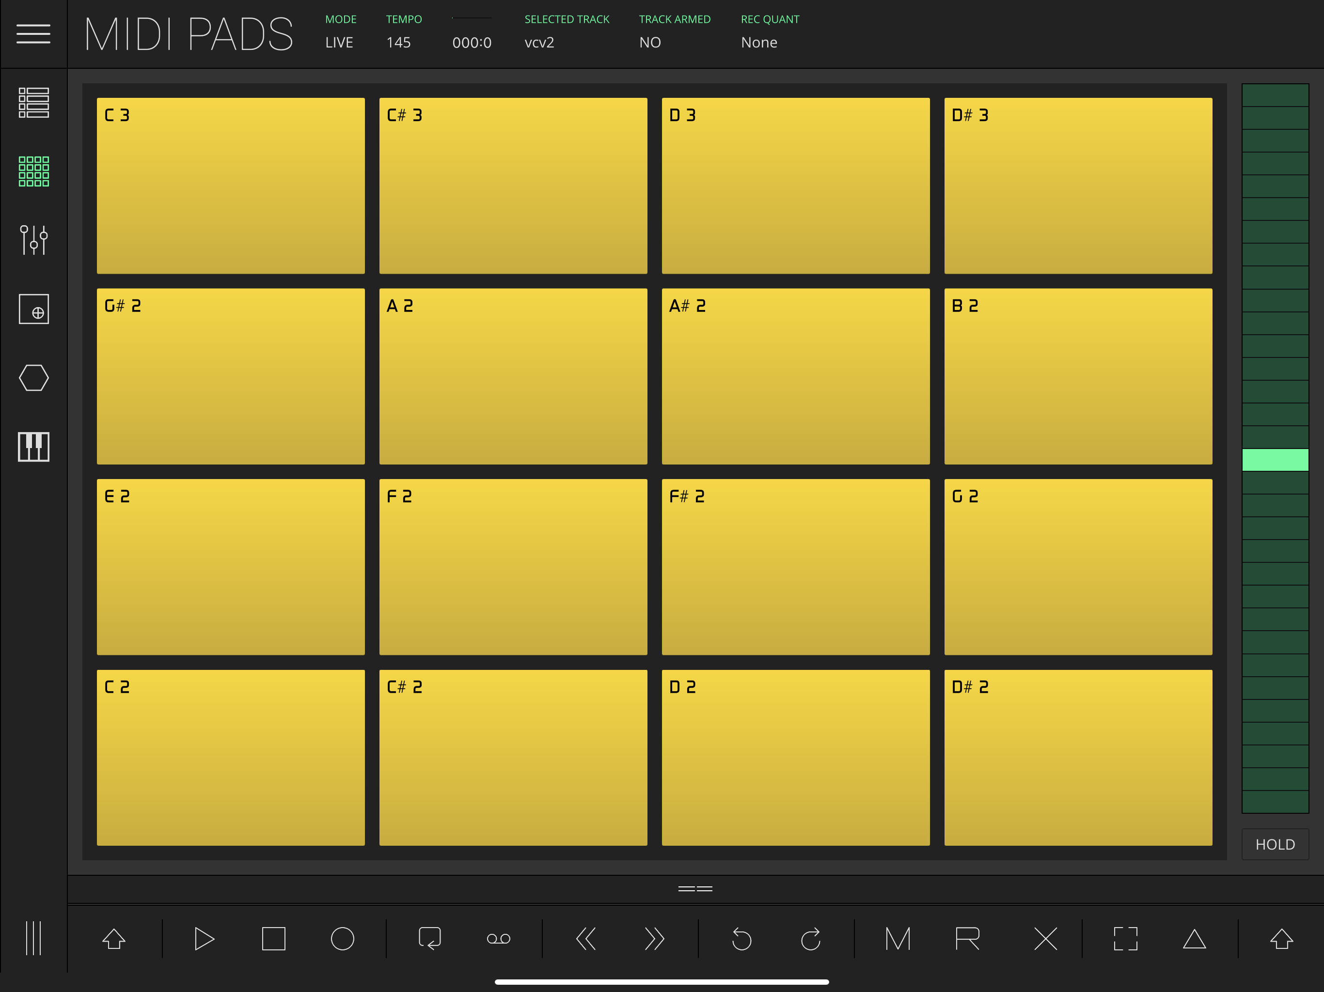The width and height of the screenshot is (1324, 992).
Task: Open the hexagon view in sidebar
Action: tap(33, 378)
